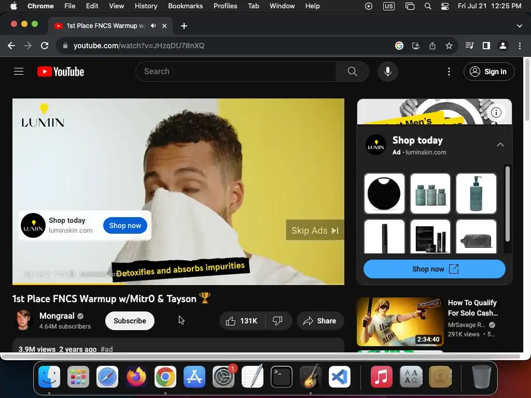Viewport: 531px width, 398px height.
Task: Launch Terminal from the Dock
Action: [282, 377]
